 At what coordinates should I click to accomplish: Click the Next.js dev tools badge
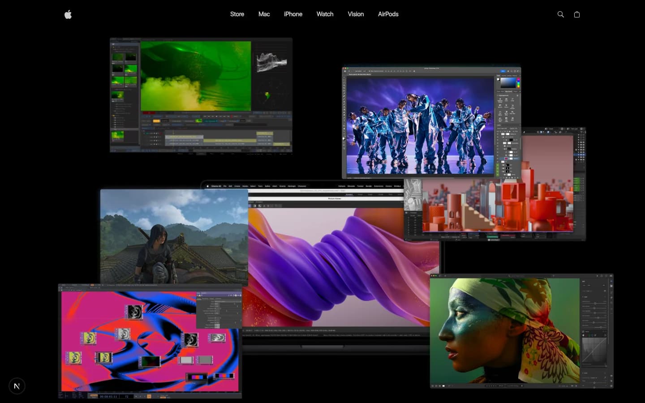click(17, 386)
